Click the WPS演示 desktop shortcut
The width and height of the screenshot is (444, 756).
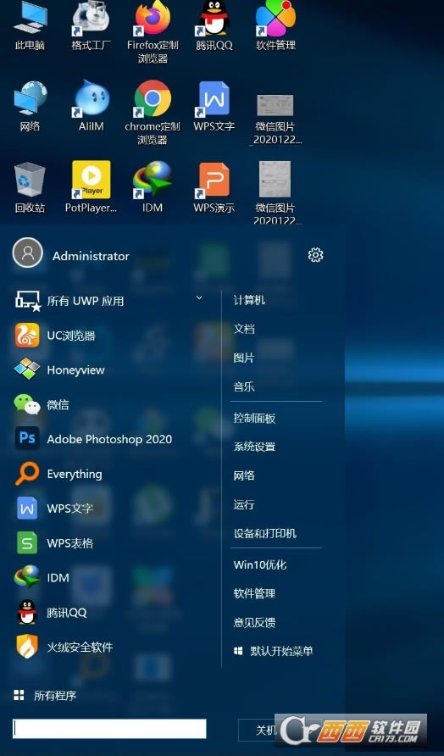214,187
